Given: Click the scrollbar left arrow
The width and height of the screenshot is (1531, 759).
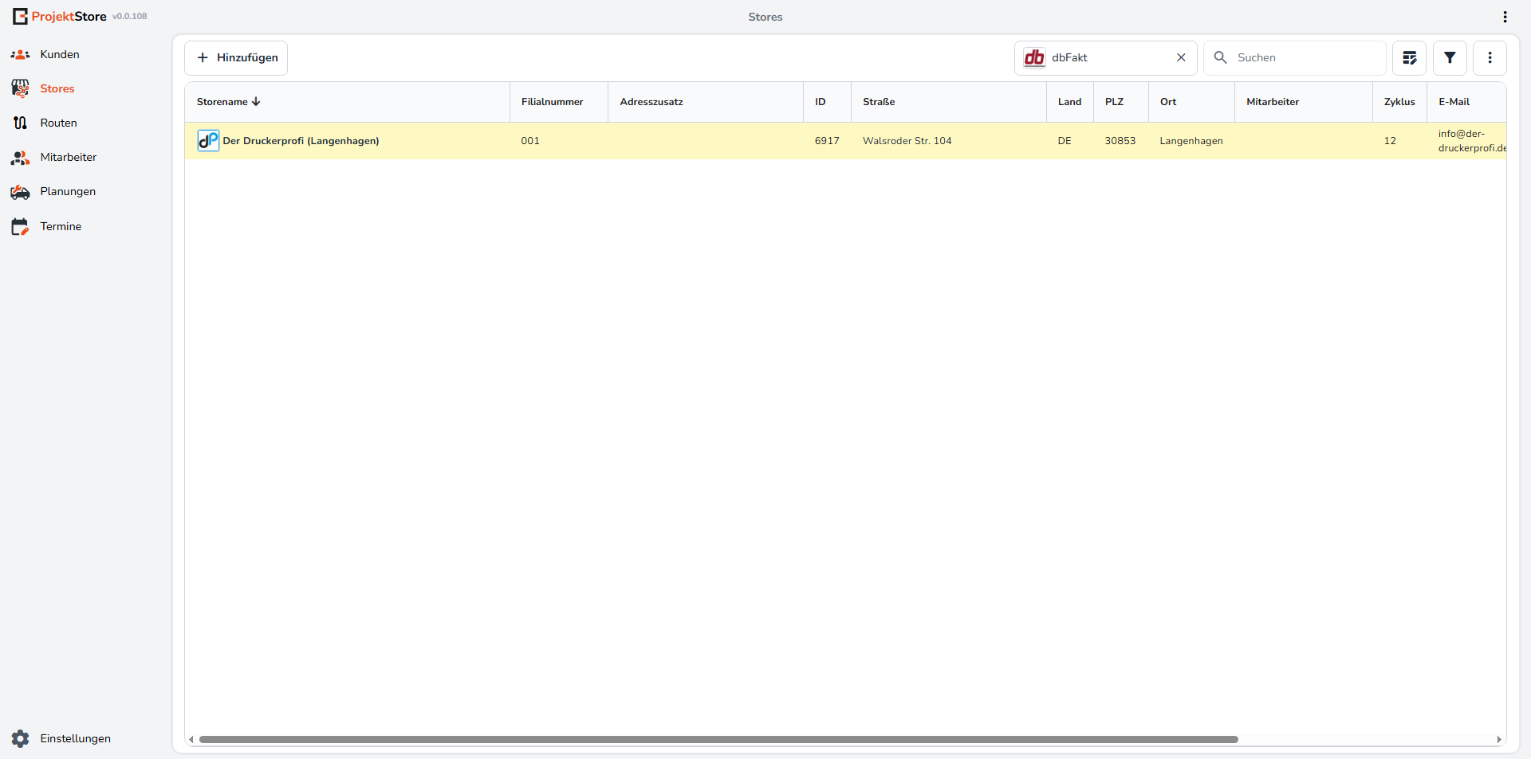Looking at the screenshot, I should 191,739.
